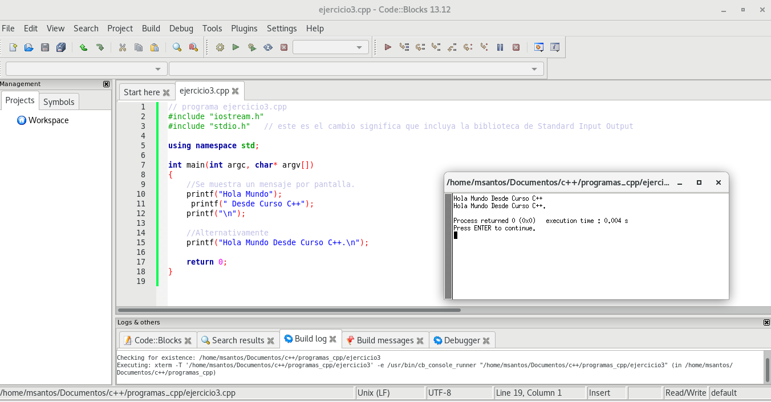Switch to the Build messages tab
Screen dimensions: 771x402
[x=384, y=340]
